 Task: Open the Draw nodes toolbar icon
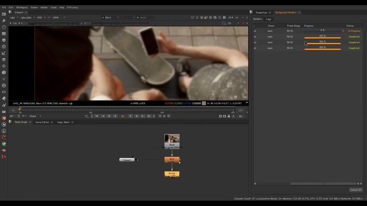pos(4,21)
